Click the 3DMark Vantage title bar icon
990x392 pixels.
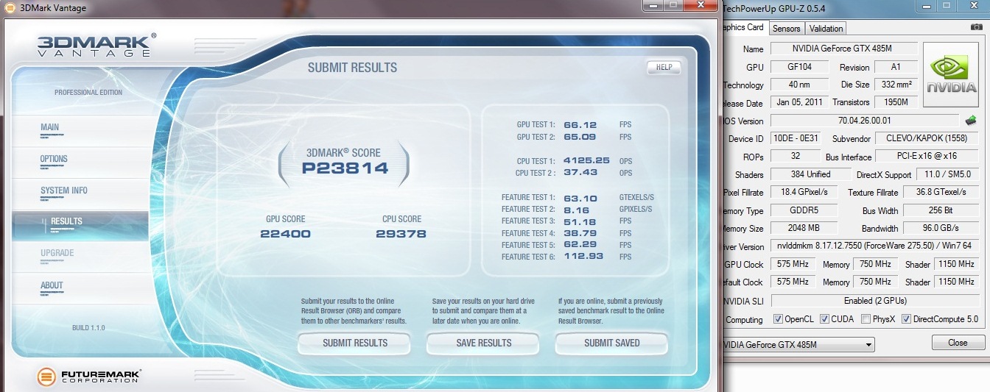tap(8, 8)
